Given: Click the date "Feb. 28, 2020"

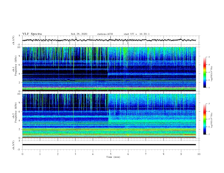Looking at the screenshot, I should 79,34.
